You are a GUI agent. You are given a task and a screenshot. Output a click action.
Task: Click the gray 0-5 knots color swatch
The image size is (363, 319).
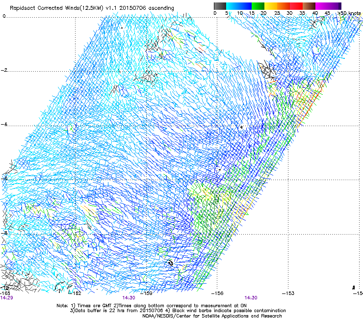click(220, 6)
